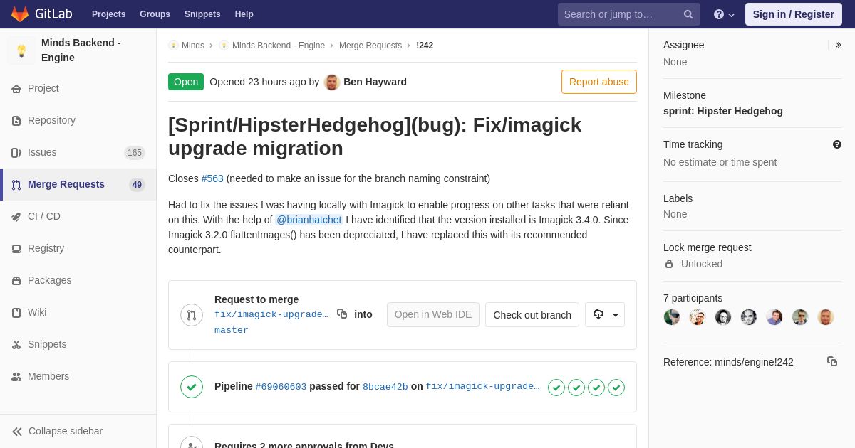
Task: Click the last participant avatar
Action: tap(826, 317)
